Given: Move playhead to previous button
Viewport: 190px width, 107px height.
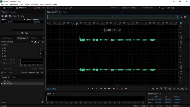Looking at the screenshot, I should pyautogui.click(x=101, y=89).
